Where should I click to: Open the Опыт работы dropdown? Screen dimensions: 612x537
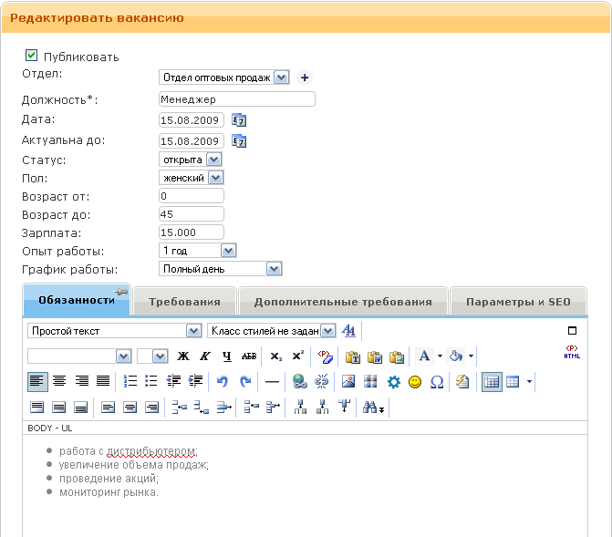coord(228,251)
